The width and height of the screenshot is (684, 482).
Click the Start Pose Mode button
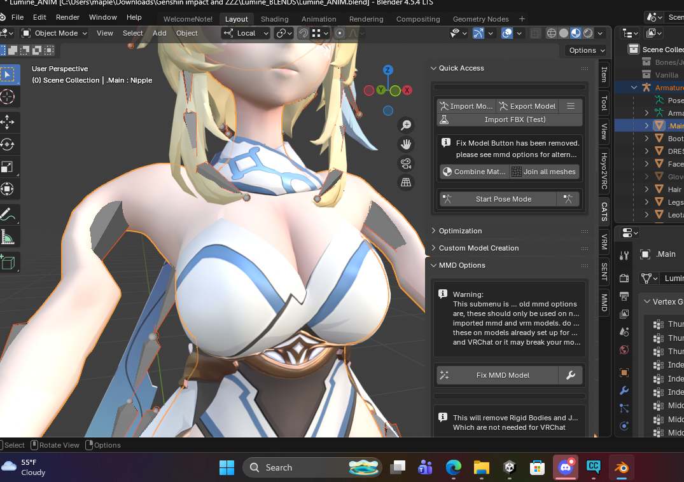(x=498, y=199)
